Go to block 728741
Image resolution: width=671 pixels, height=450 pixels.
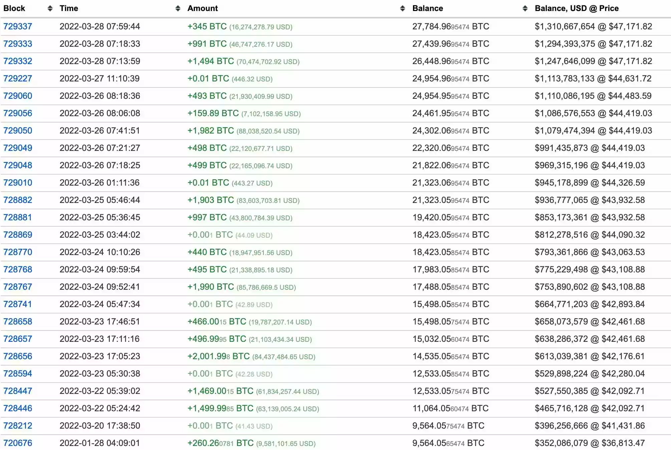click(x=18, y=304)
